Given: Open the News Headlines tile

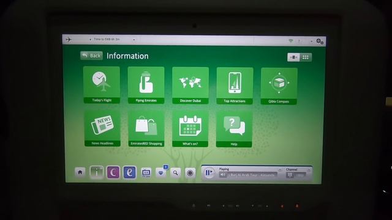Looking at the screenshot, I should [x=102, y=129].
